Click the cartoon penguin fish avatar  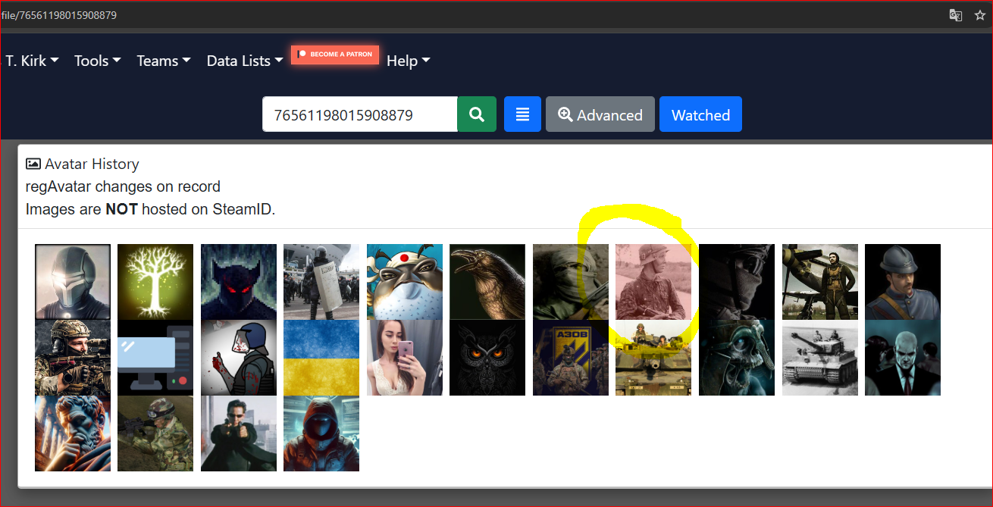[405, 281]
